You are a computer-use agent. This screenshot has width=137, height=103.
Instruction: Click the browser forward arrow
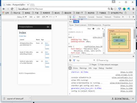point(8,9)
